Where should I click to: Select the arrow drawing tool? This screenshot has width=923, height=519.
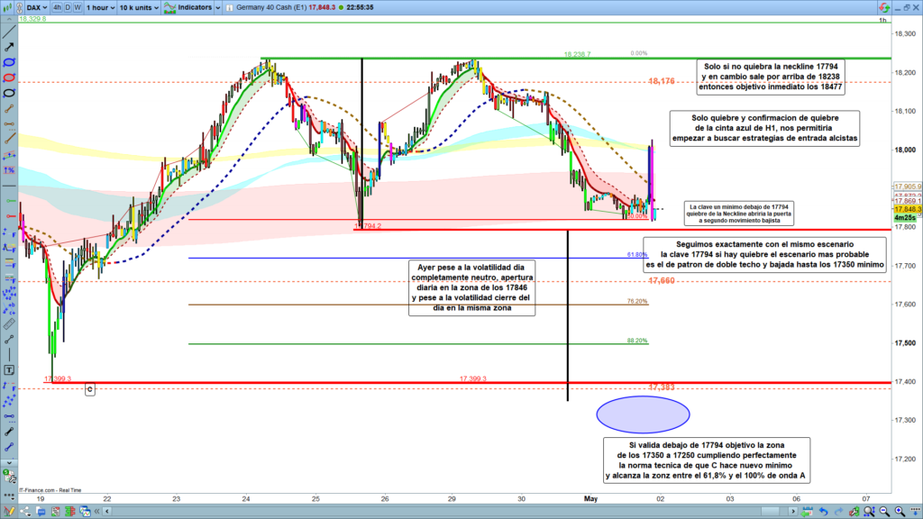10,45
